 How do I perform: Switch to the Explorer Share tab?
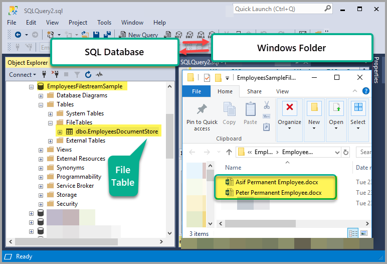pyautogui.click(x=254, y=91)
